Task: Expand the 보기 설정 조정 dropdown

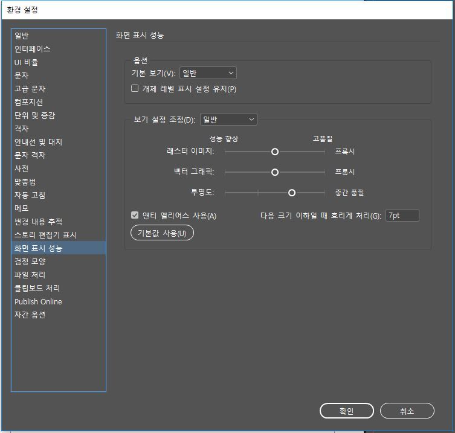Action: [228, 119]
